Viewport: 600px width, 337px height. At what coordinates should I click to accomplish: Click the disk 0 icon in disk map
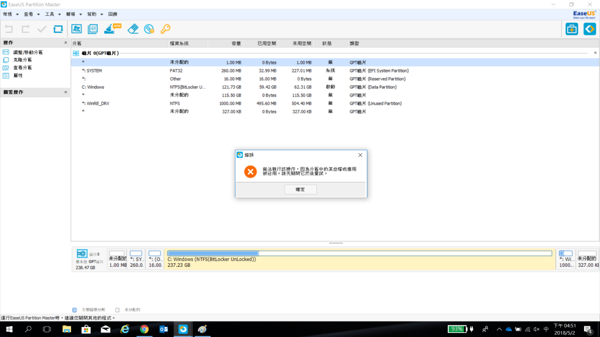click(x=82, y=254)
